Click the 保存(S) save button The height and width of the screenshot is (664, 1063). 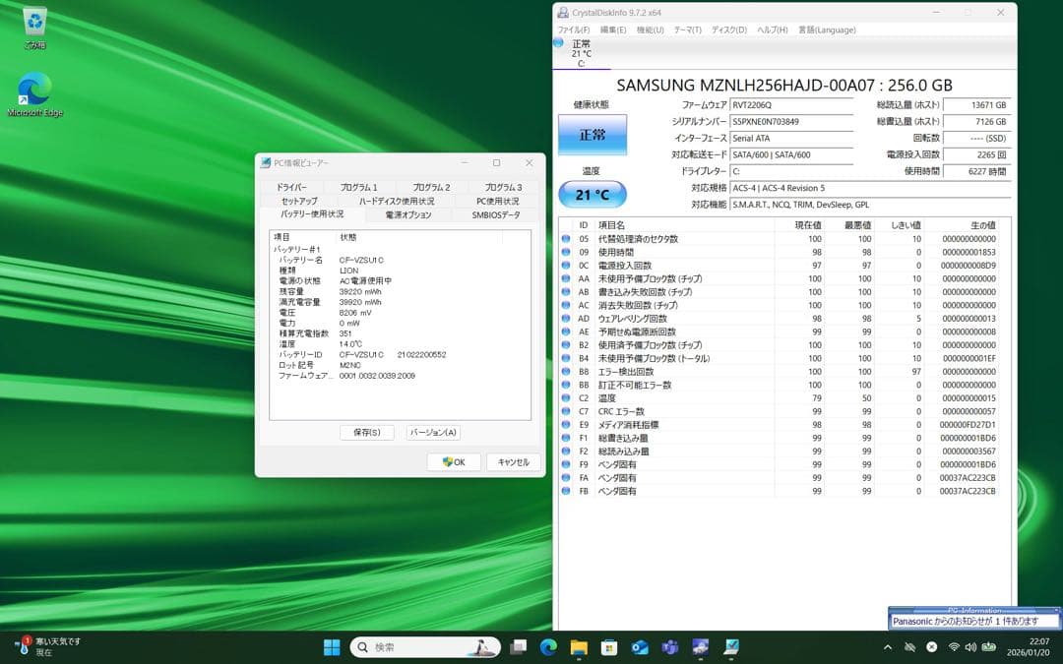pyautogui.click(x=366, y=432)
